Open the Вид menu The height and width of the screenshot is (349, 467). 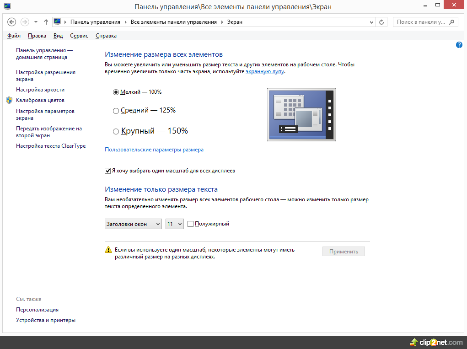(58, 36)
